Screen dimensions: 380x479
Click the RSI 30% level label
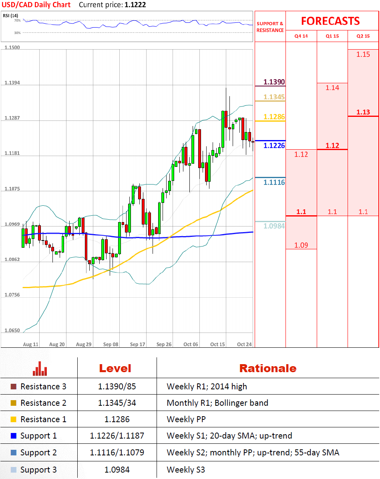coord(18,33)
